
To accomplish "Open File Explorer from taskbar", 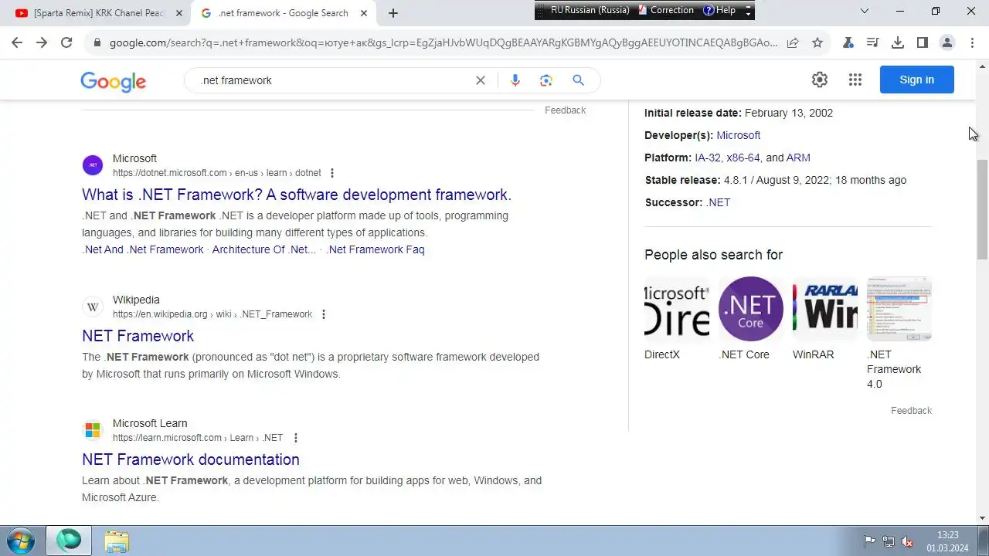I will coord(117,541).
